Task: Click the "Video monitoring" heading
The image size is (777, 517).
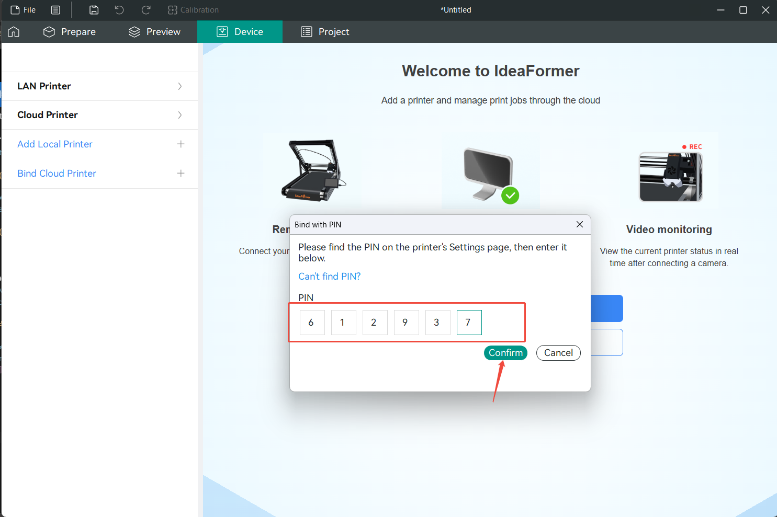Action: pos(669,229)
